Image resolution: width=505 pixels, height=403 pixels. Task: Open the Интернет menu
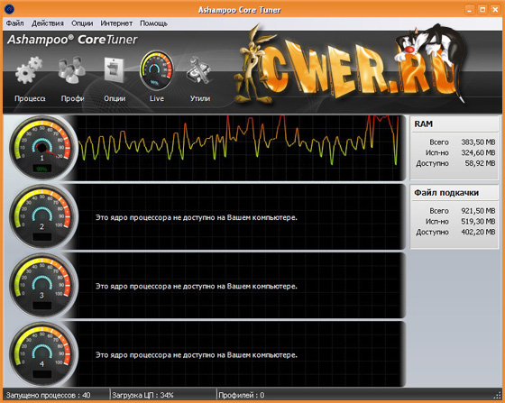[x=116, y=23]
